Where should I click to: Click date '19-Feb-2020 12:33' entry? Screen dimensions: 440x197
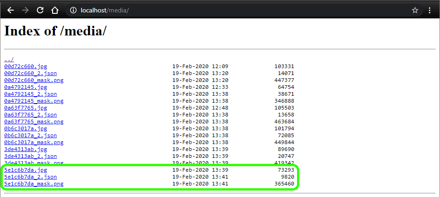tap(200, 87)
